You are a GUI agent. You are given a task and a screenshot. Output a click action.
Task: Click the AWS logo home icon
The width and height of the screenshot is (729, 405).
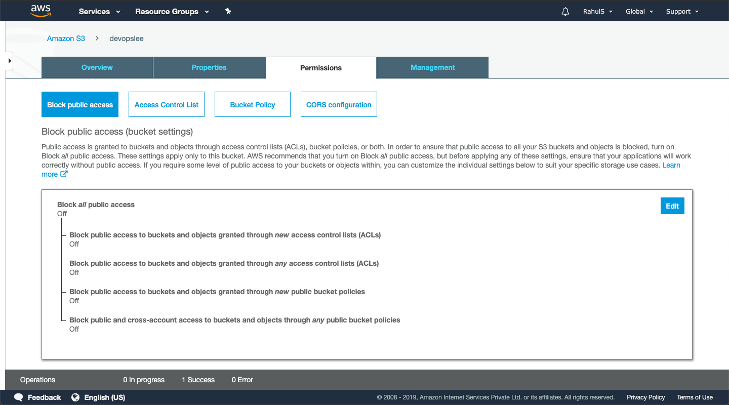(x=41, y=11)
